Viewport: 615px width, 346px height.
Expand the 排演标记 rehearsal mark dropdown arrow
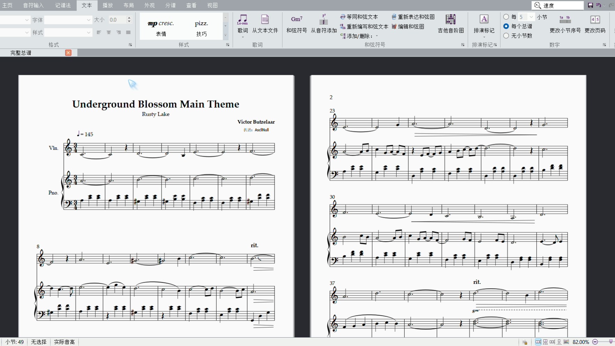(484, 37)
